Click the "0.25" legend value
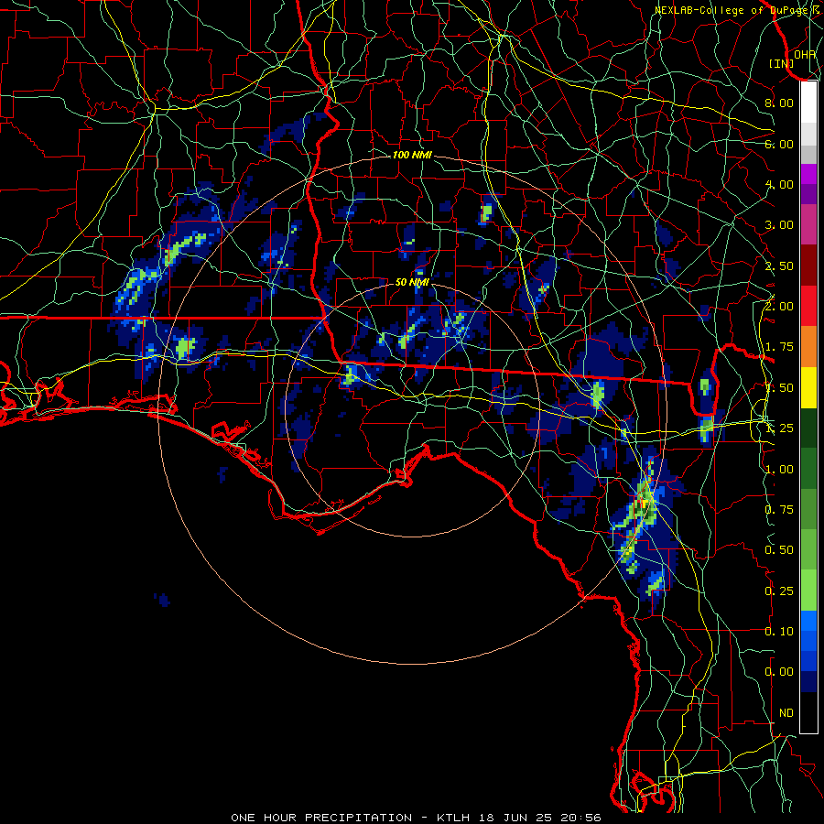Viewport: 824px width, 824px height. point(779,591)
